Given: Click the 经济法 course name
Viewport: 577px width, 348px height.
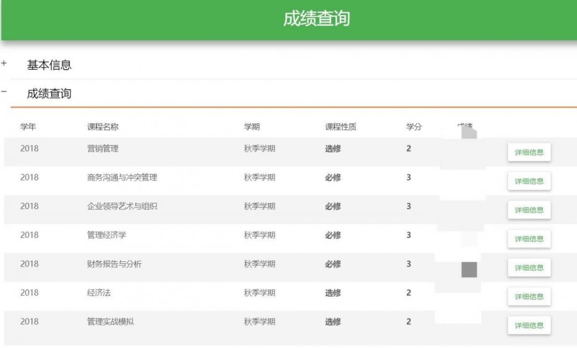Looking at the screenshot, I should click(99, 293).
